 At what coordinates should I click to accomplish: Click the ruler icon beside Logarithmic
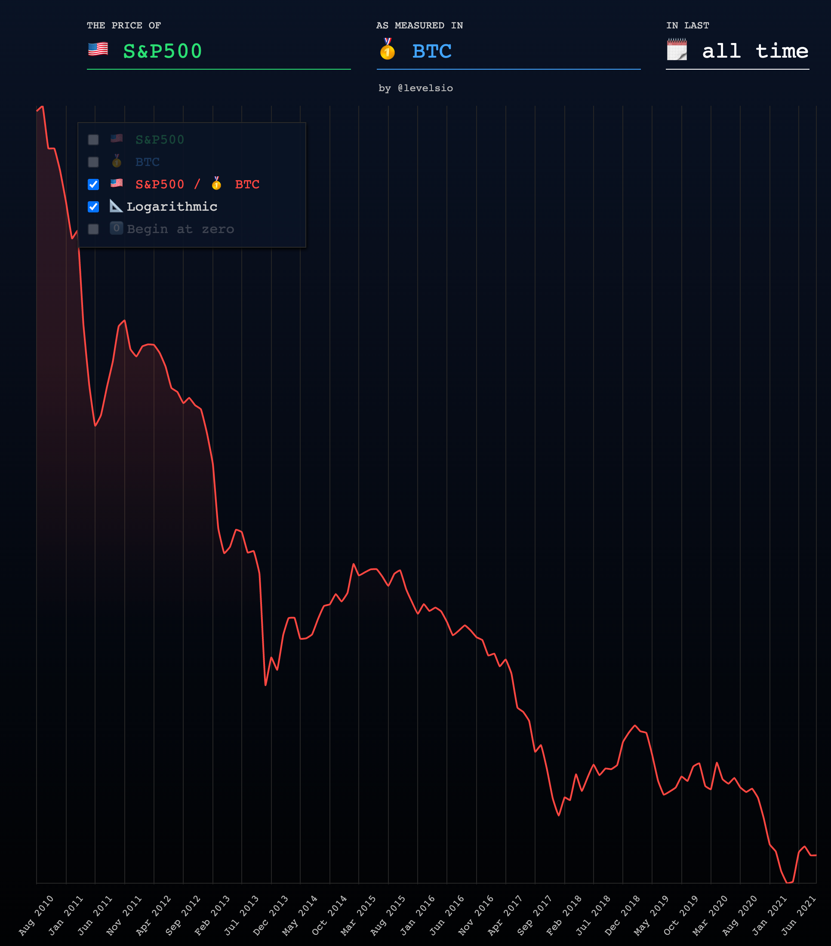click(x=116, y=206)
